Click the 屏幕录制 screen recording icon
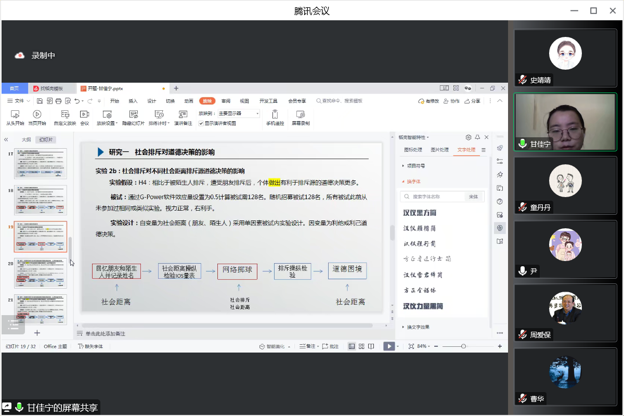The image size is (624, 416). pos(300,114)
